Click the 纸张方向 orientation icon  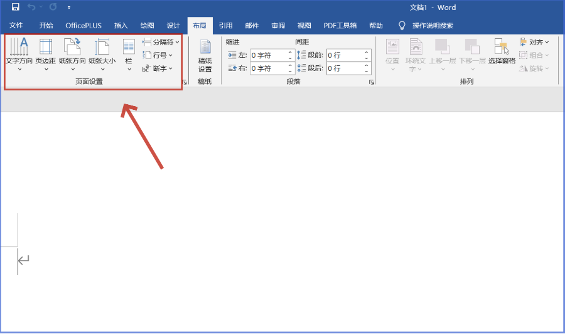72,46
